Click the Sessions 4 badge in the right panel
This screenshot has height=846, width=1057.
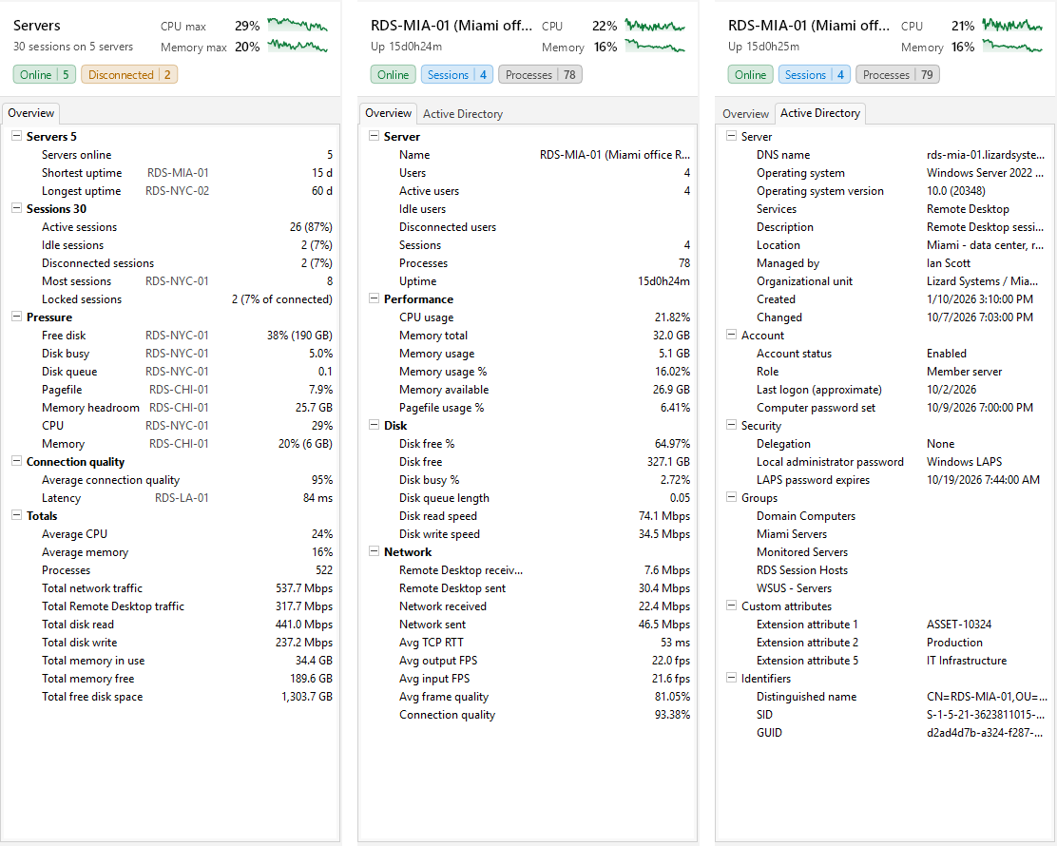(815, 75)
